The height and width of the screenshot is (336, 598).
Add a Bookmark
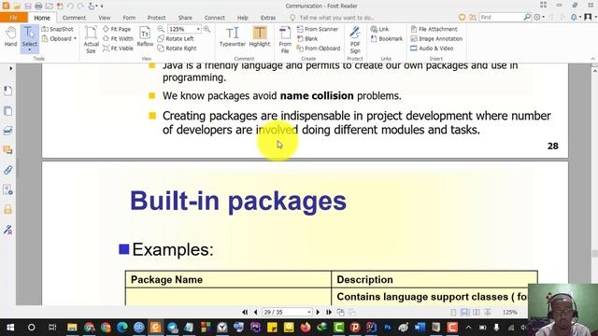387,39
